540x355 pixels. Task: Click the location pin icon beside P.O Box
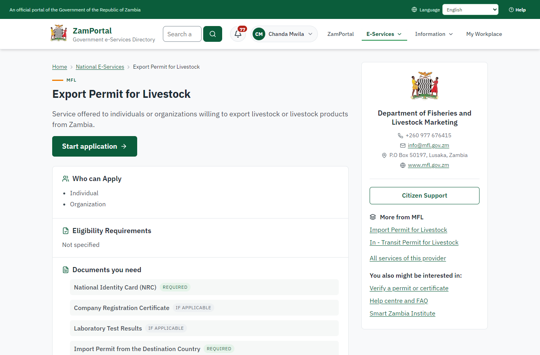point(384,155)
